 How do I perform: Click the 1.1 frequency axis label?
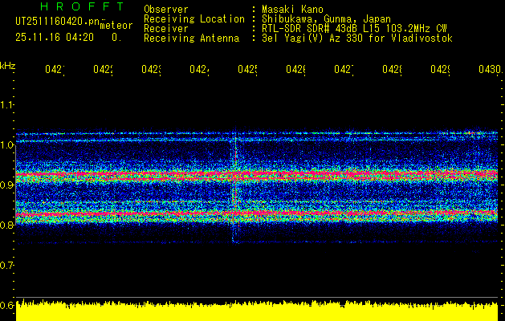pyautogui.click(x=7, y=105)
